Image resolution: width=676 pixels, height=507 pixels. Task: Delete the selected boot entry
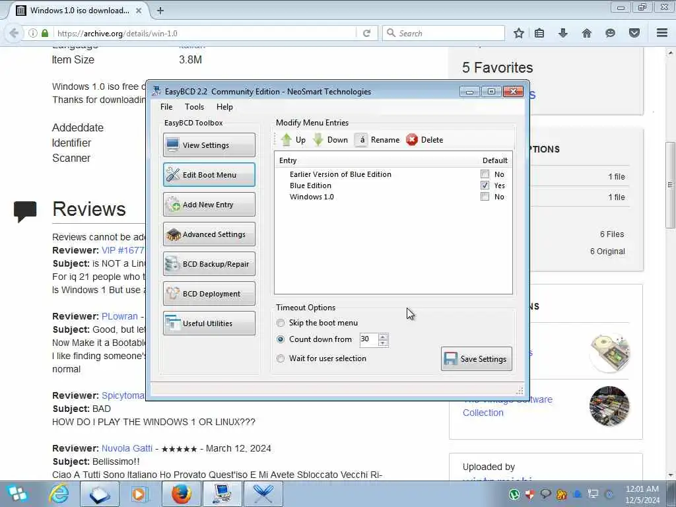pyautogui.click(x=424, y=140)
